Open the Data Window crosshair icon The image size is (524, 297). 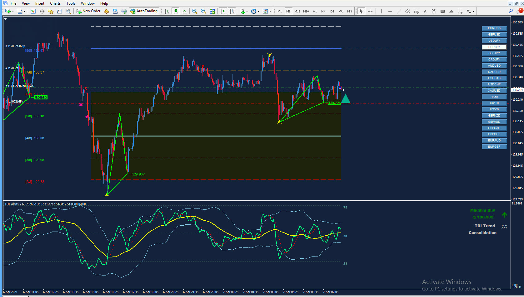click(x=42, y=11)
